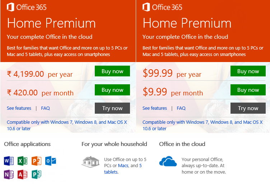Click the OneNote application icon
The image size is (270, 184).
point(9,174)
